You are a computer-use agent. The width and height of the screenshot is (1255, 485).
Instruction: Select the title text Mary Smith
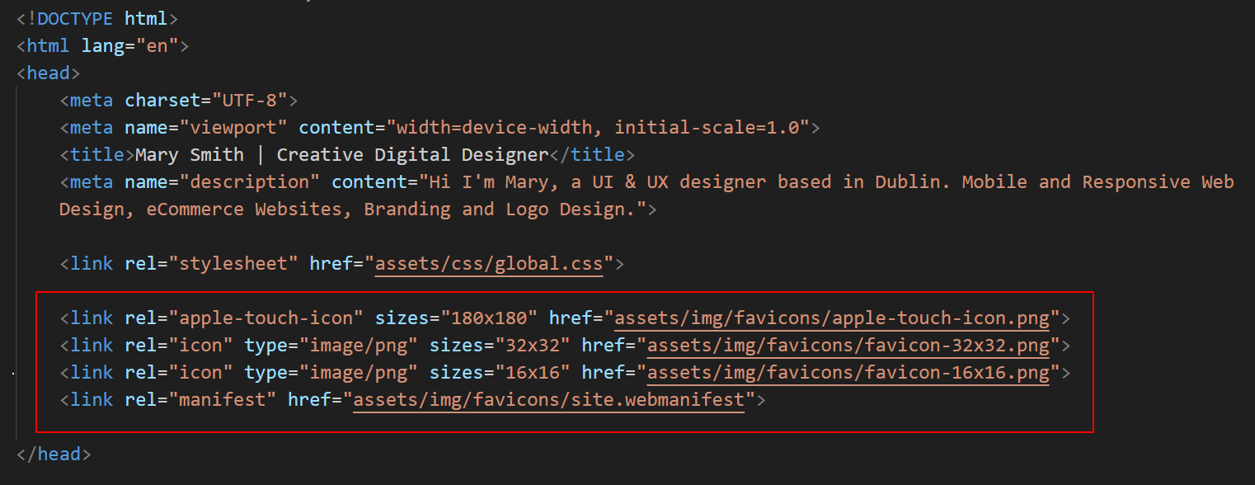pos(189,153)
